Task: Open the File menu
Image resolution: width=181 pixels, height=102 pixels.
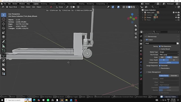Action: [x=5, y=4]
